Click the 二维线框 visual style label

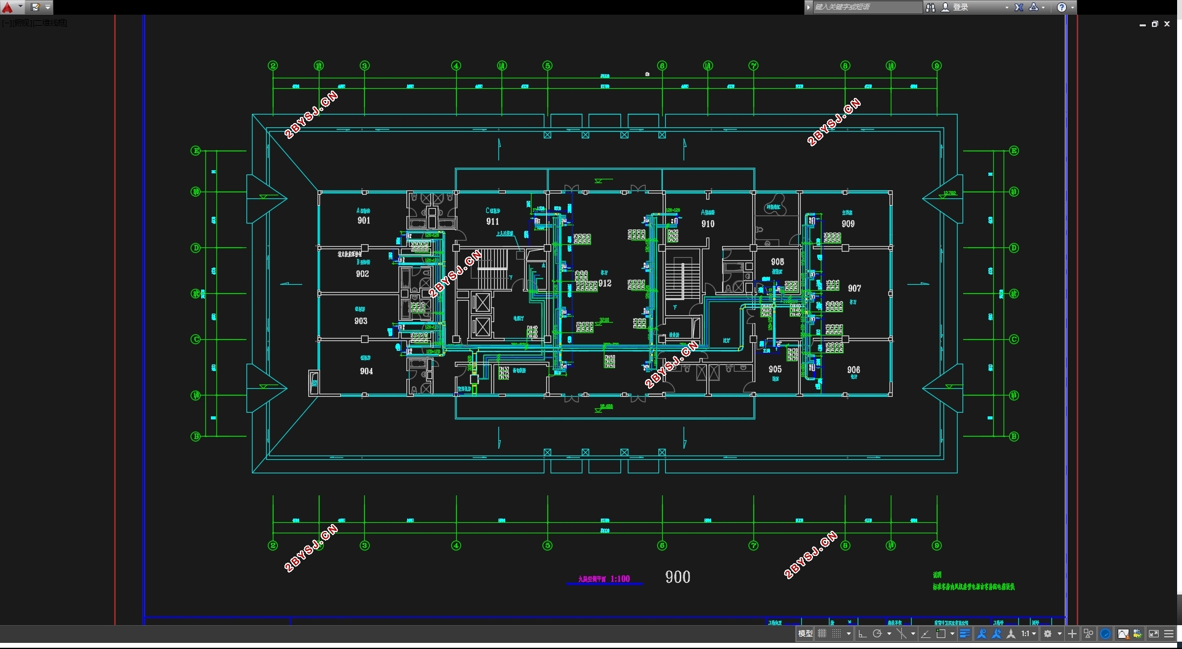click(x=51, y=23)
